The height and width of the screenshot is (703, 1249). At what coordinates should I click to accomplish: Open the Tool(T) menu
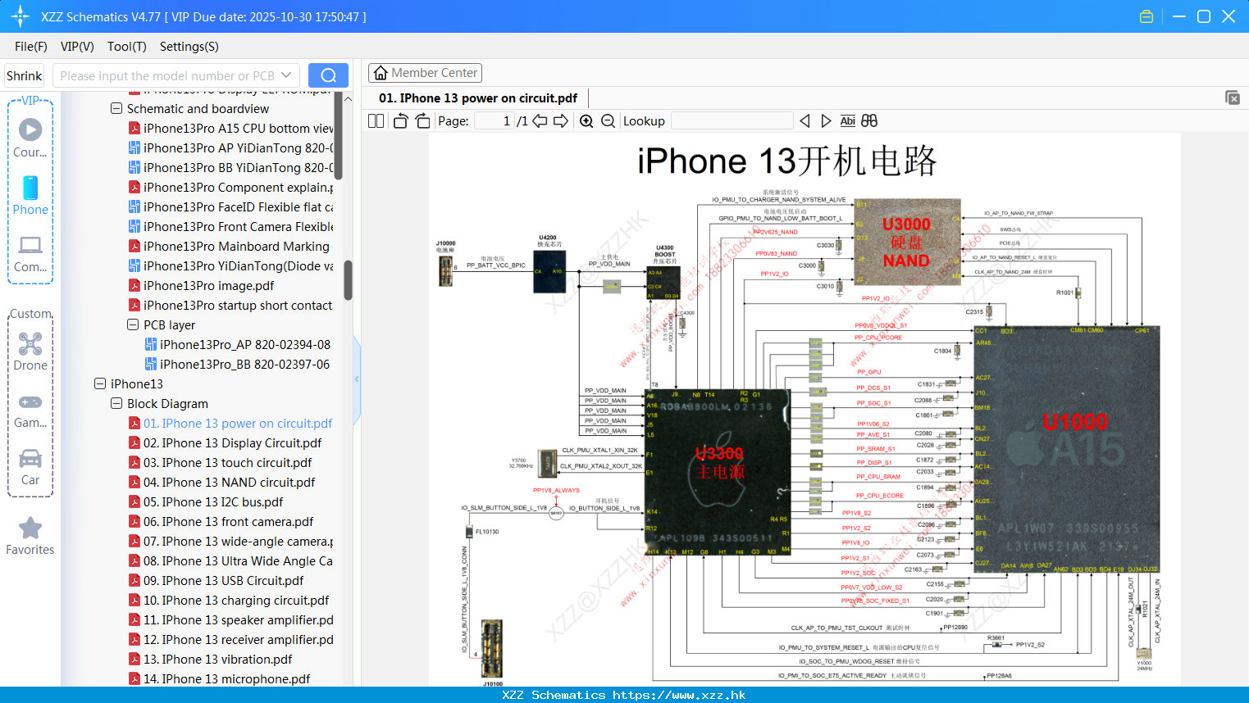(x=127, y=47)
